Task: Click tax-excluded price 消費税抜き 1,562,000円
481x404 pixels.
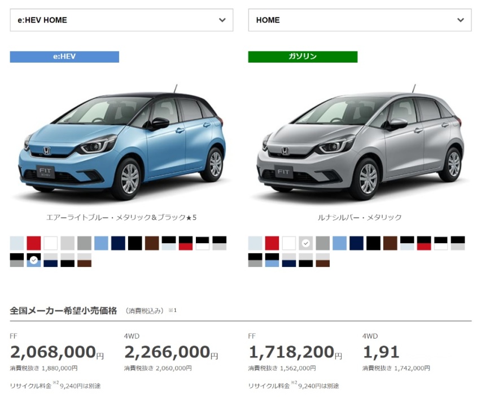Action: [x=282, y=368]
